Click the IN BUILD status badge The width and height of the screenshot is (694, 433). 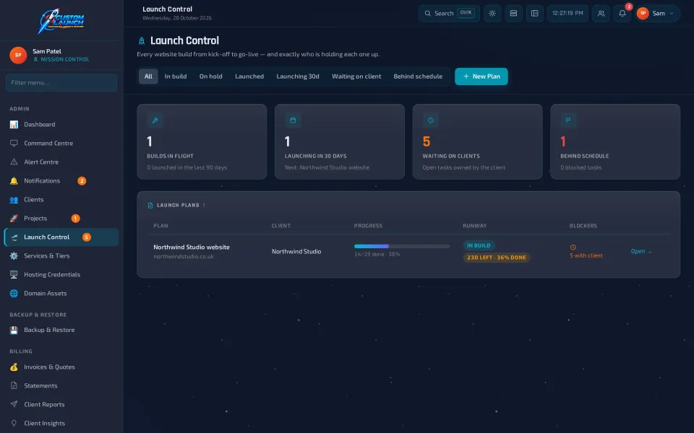pyautogui.click(x=479, y=245)
